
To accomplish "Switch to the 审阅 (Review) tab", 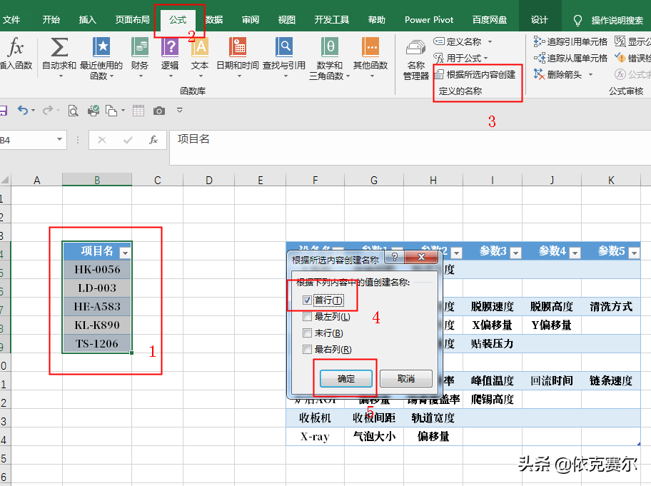I will point(251,19).
